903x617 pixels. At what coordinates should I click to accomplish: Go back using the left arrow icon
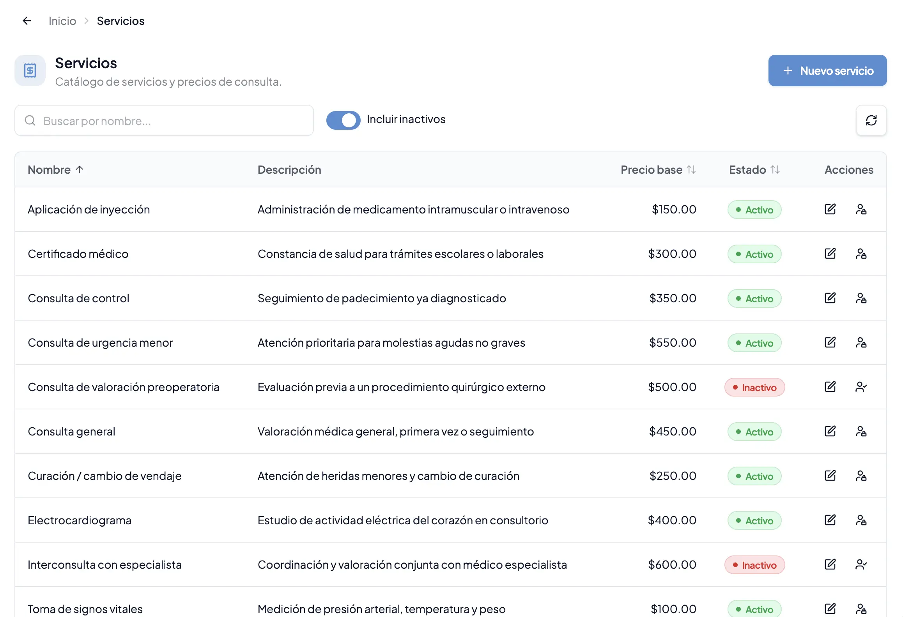tap(27, 21)
